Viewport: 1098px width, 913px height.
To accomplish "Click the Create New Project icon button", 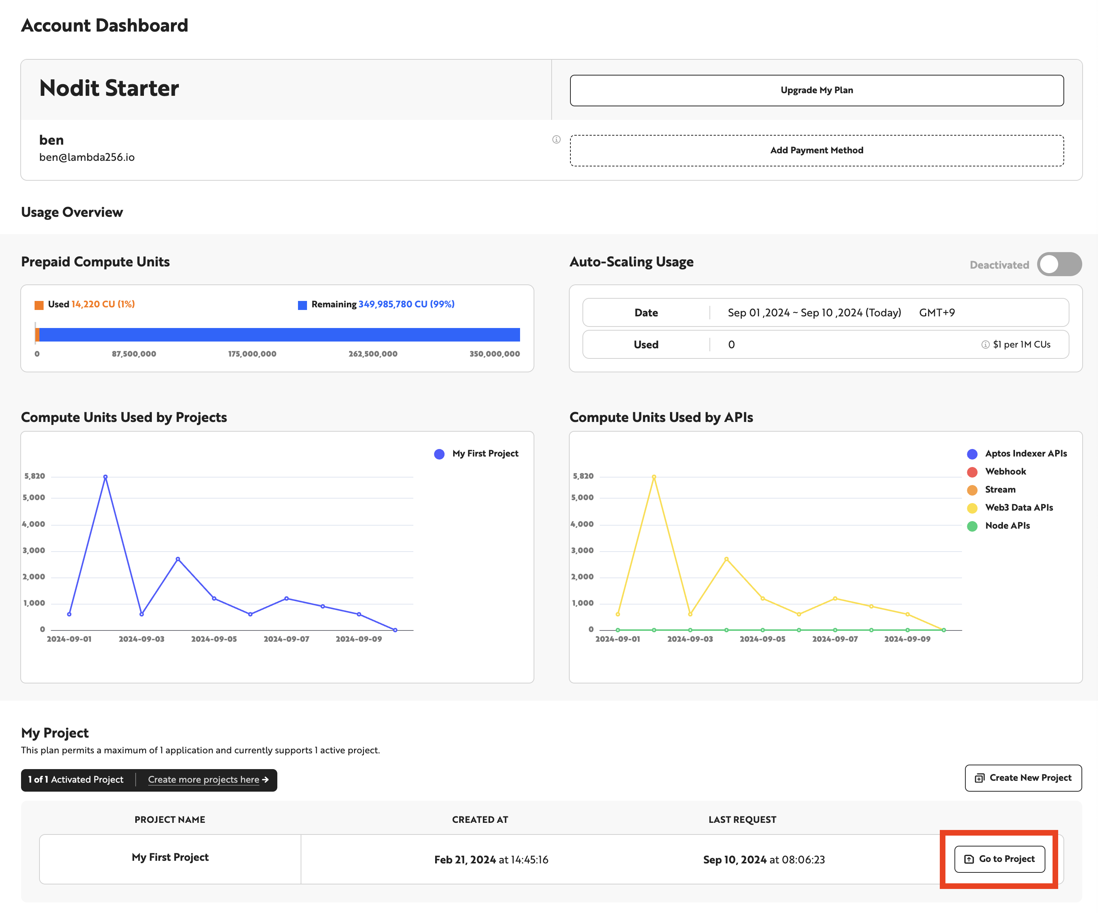I will click(x=980, y=778).
